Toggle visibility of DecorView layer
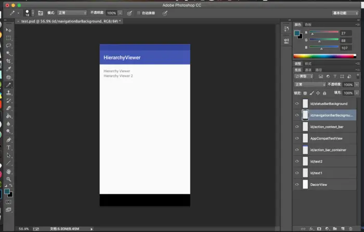The width and height of the screenshot is (364, 232). click(x=297, y=184)
